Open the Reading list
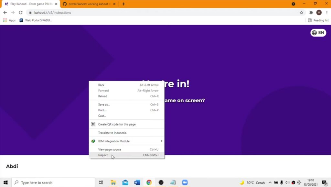Image resolution: width=331 pixels, height=187 pixels. [318, 20]
